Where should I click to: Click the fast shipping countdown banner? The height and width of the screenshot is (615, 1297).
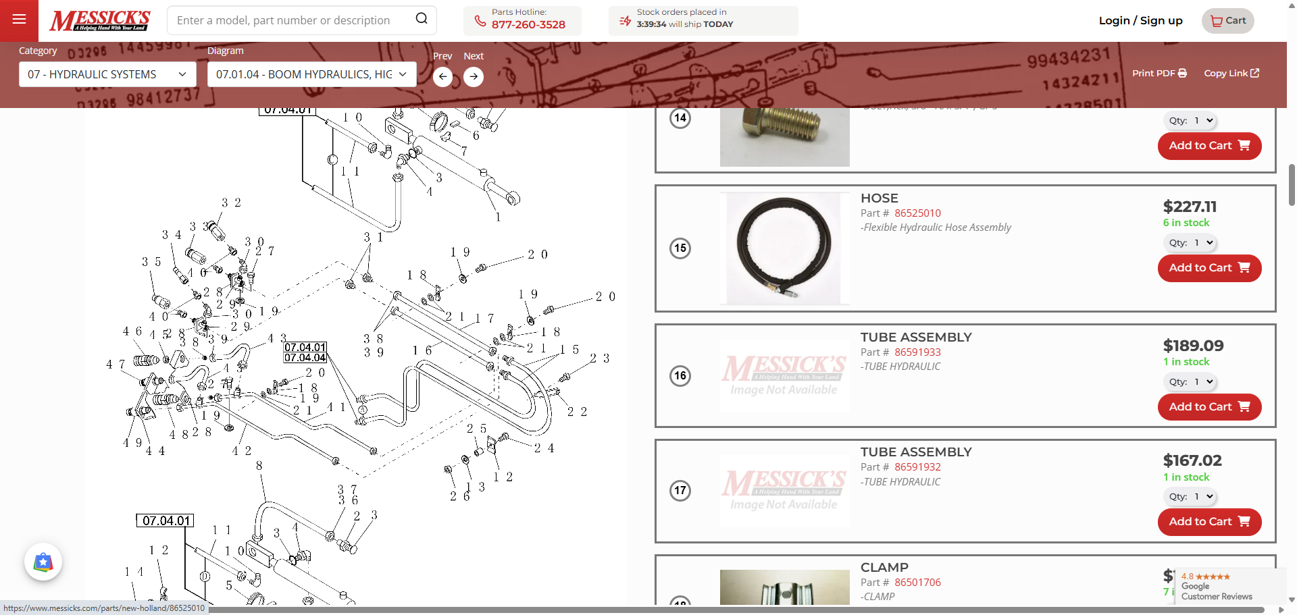click(703, 20)
